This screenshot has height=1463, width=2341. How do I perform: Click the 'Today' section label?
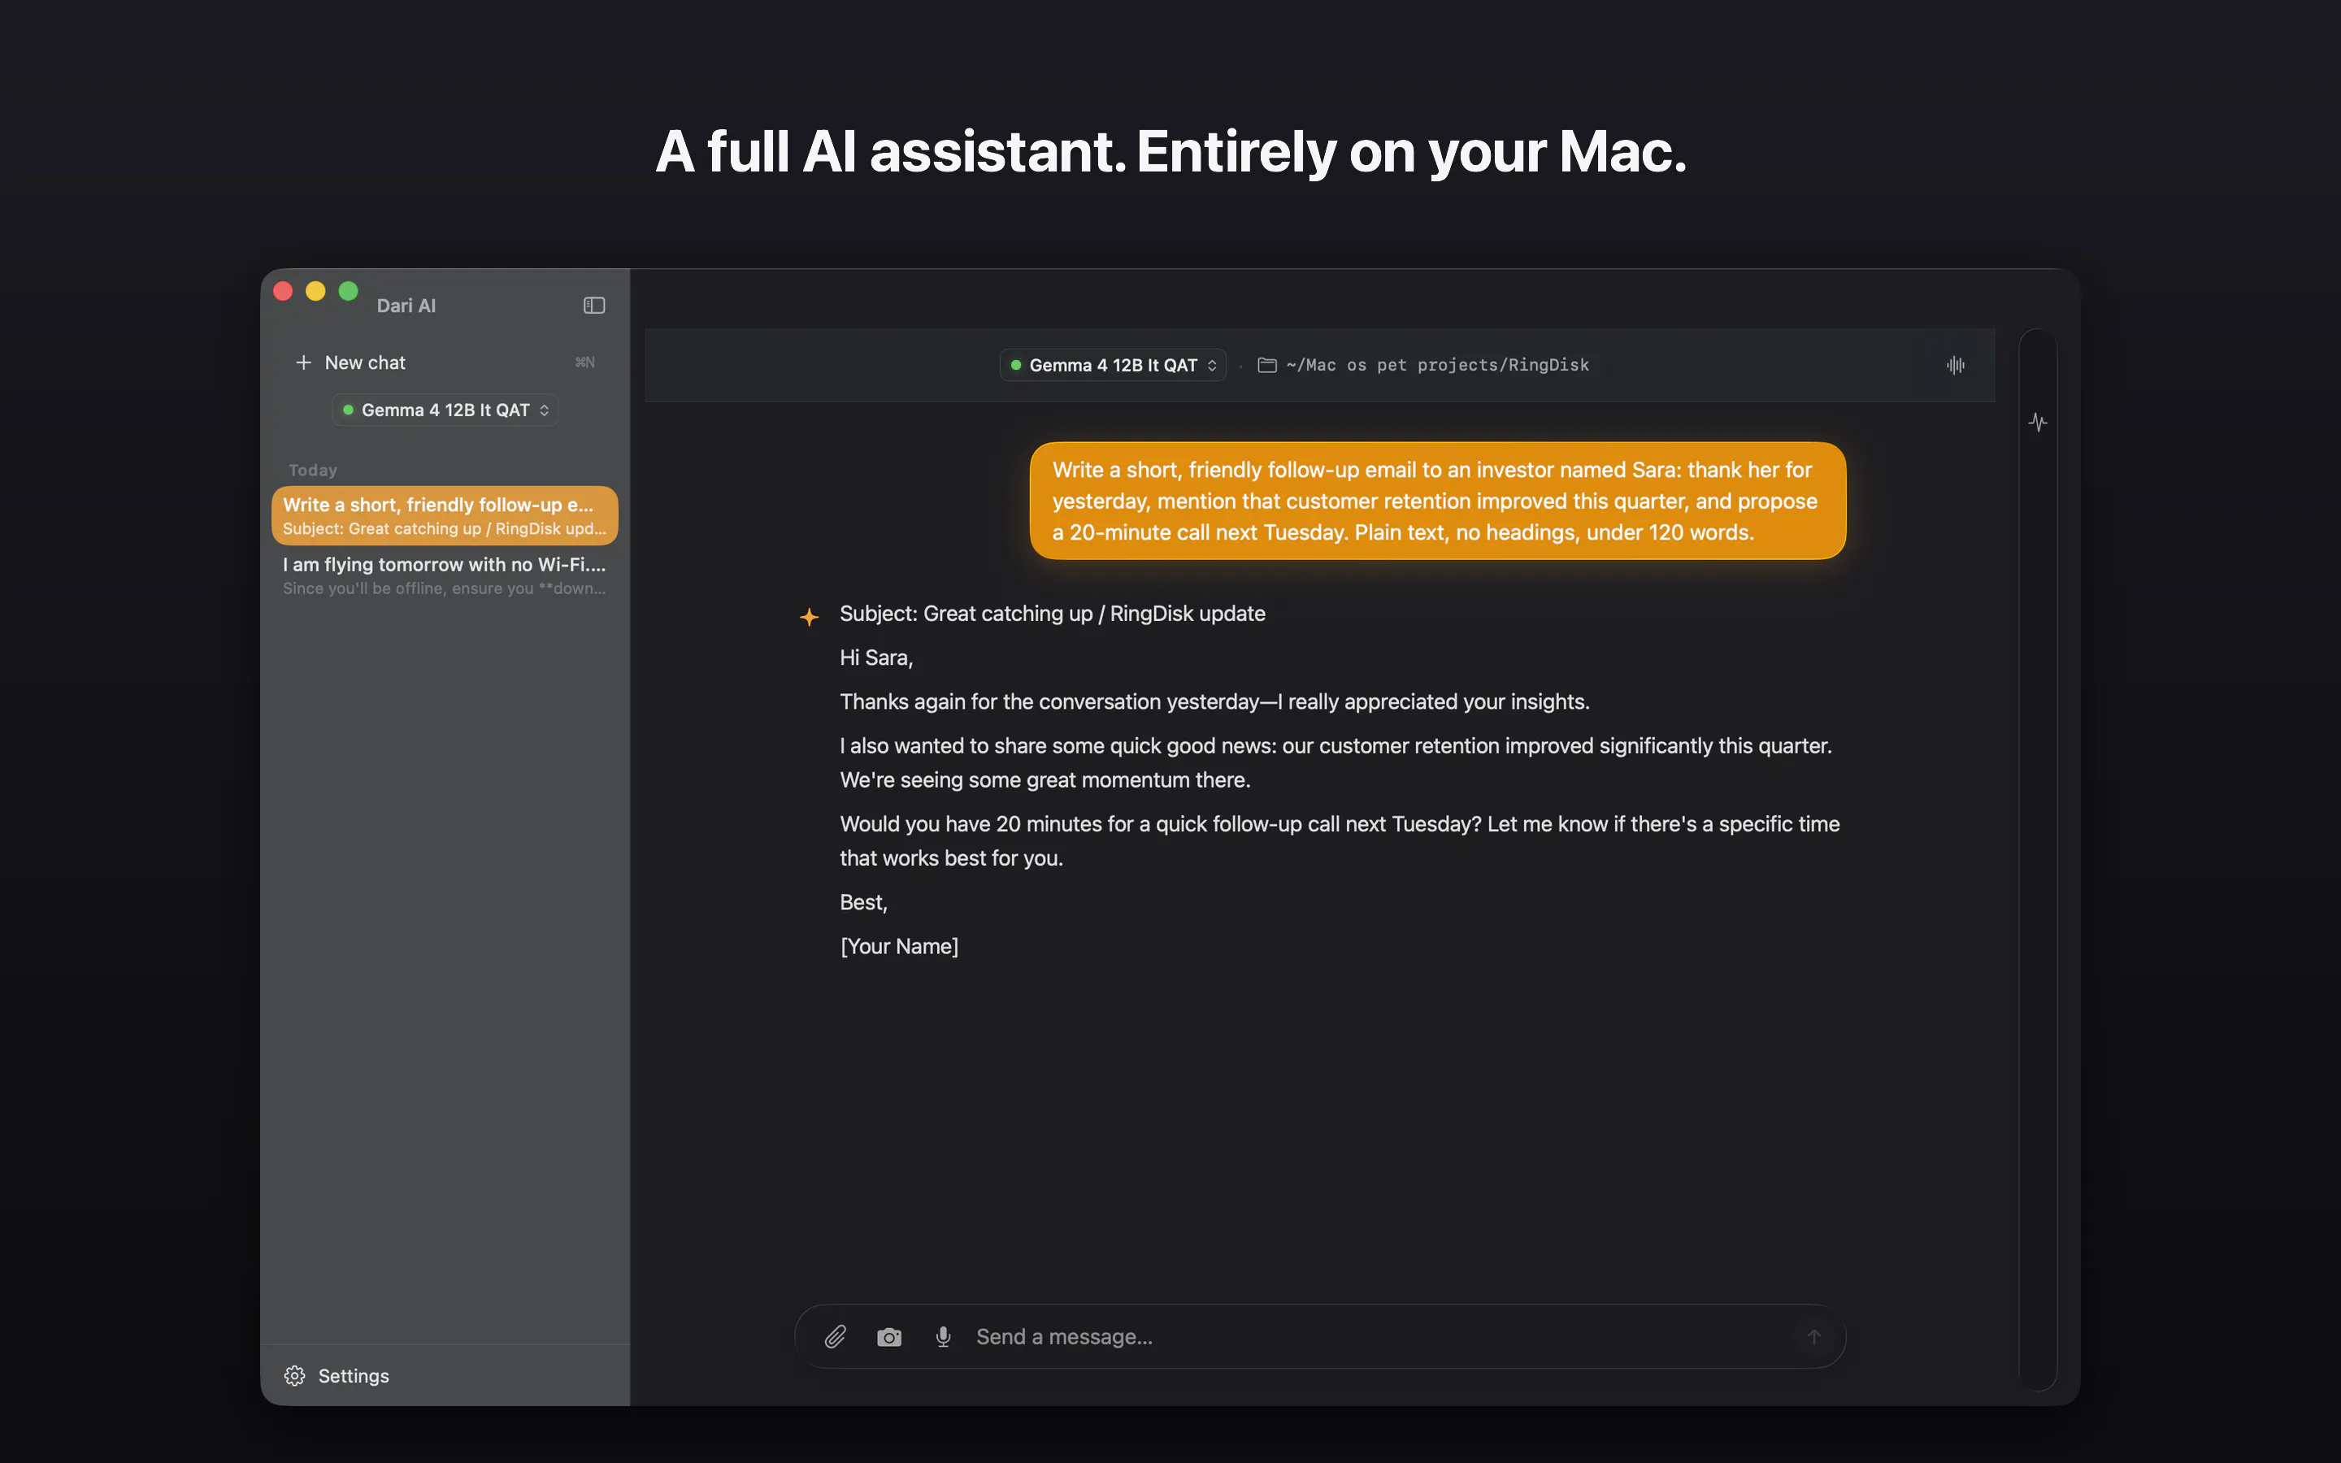pos(312,471)
